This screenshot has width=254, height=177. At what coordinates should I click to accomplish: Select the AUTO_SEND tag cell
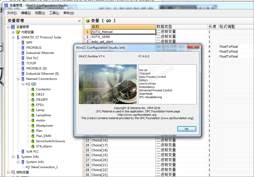123,37
